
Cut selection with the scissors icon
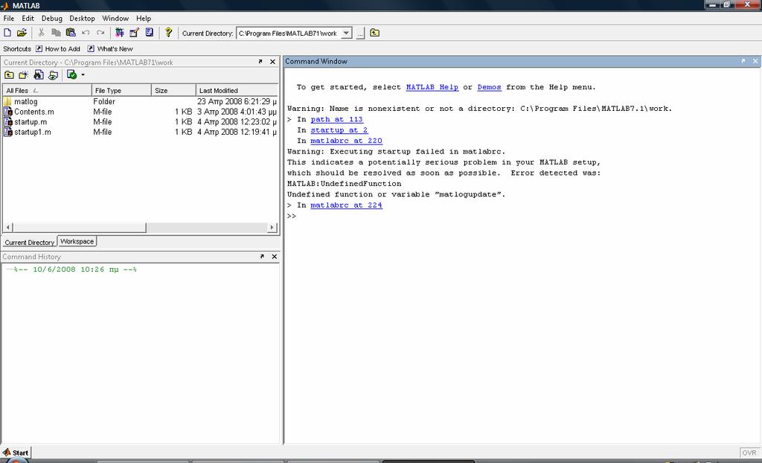(42, 33)
